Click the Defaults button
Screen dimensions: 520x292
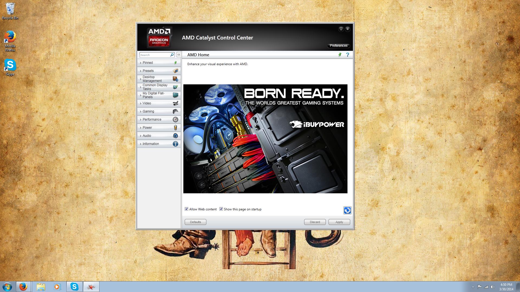195,222
